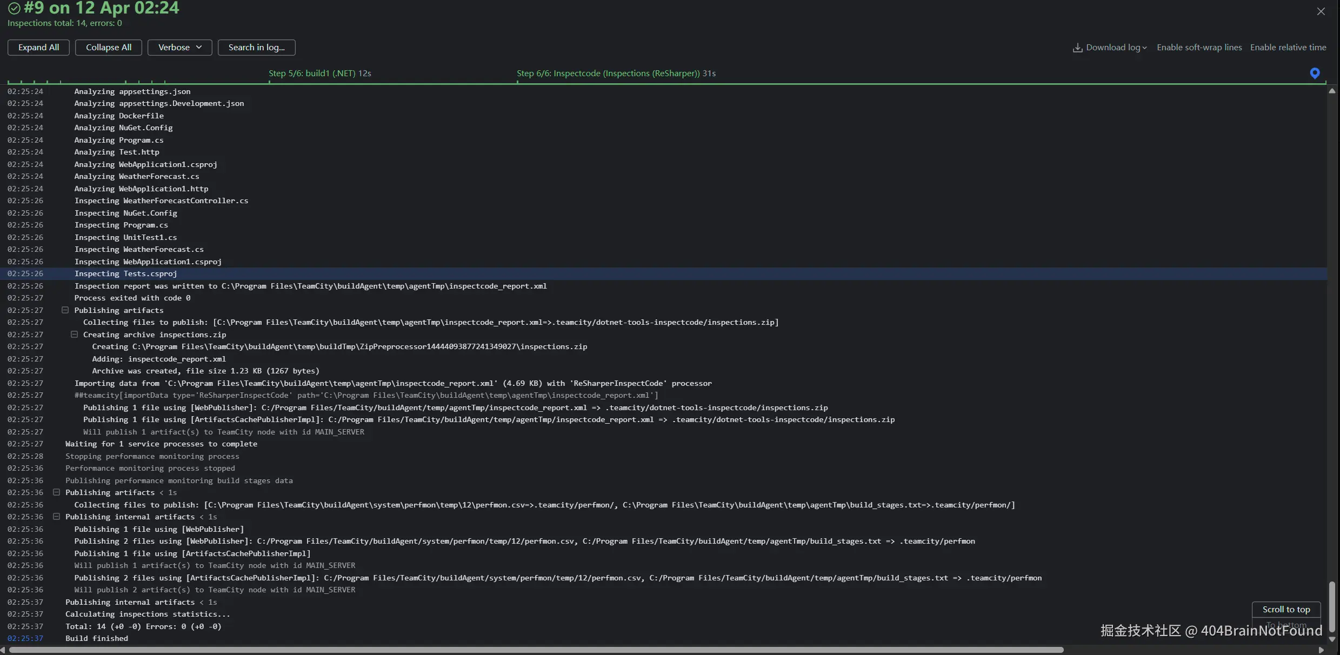Image resolution: width=1340 pixels, height=655 pixels.
Task: Click the Download log icon
Action: tap(1077, 48)
